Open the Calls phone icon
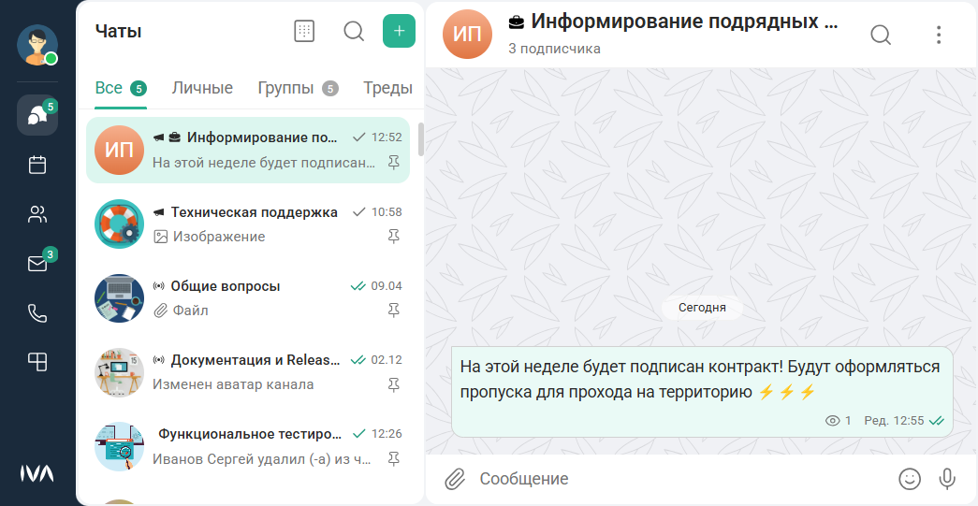978x506 pixels. tap(37, 312)
